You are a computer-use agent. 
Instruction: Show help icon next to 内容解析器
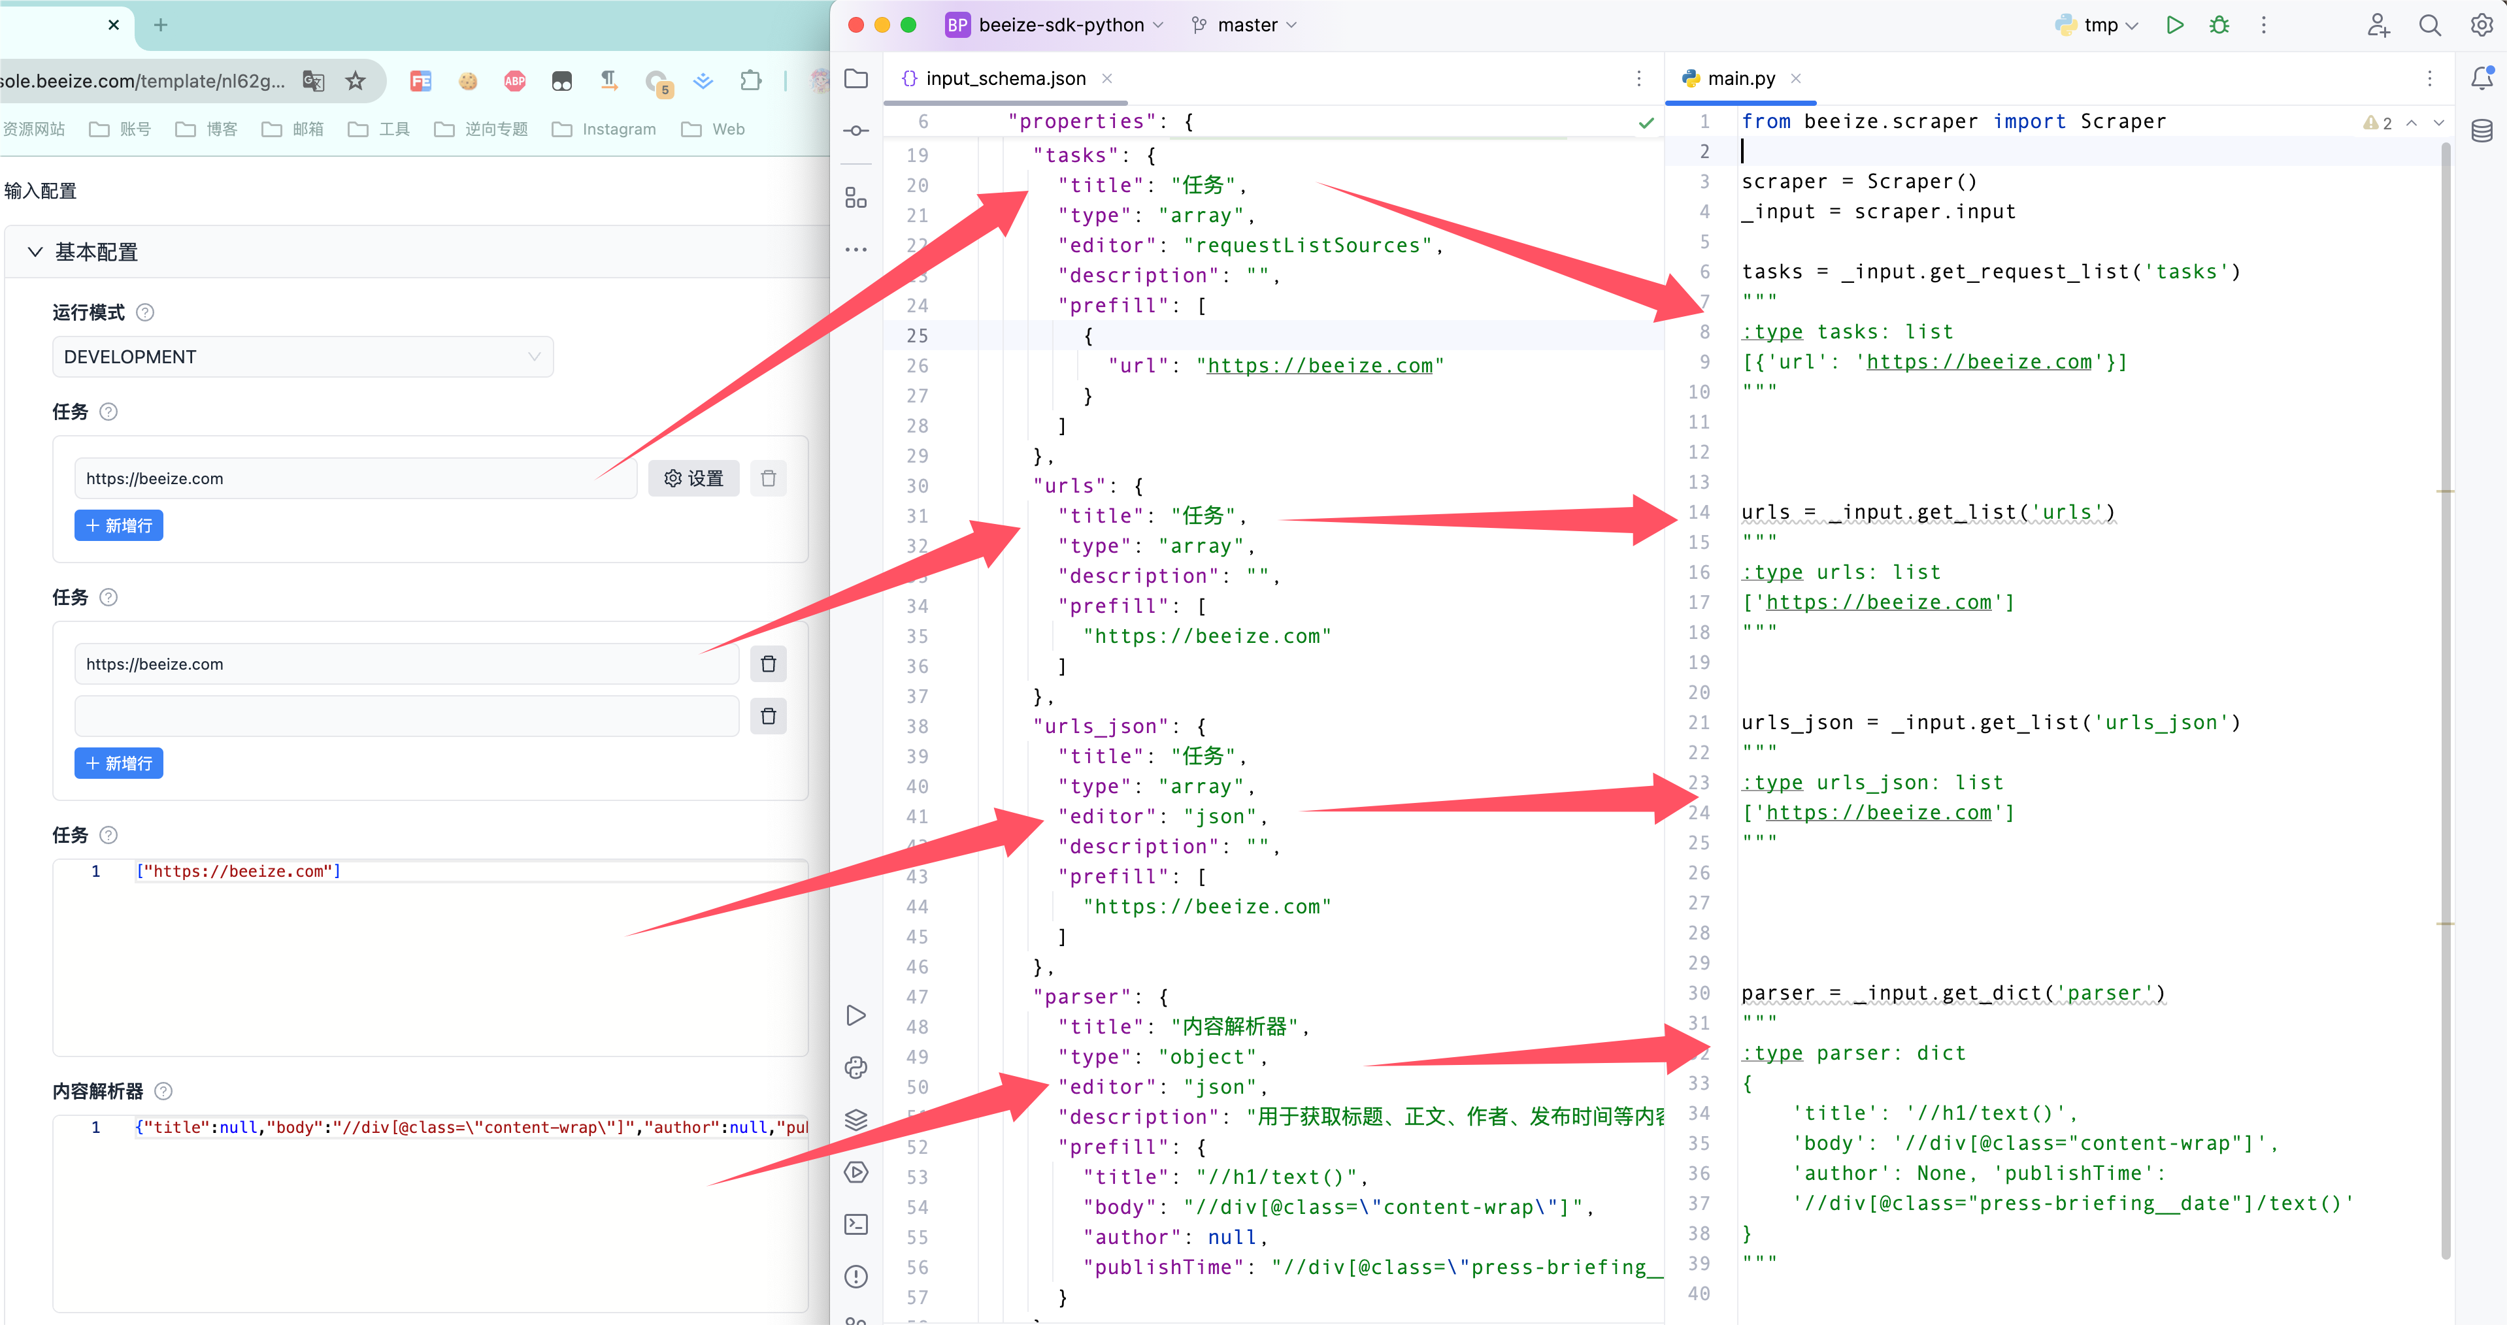click(163, 1092)
